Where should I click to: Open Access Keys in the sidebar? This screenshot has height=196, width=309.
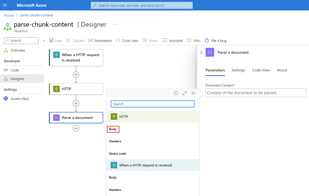click(20, 99)
